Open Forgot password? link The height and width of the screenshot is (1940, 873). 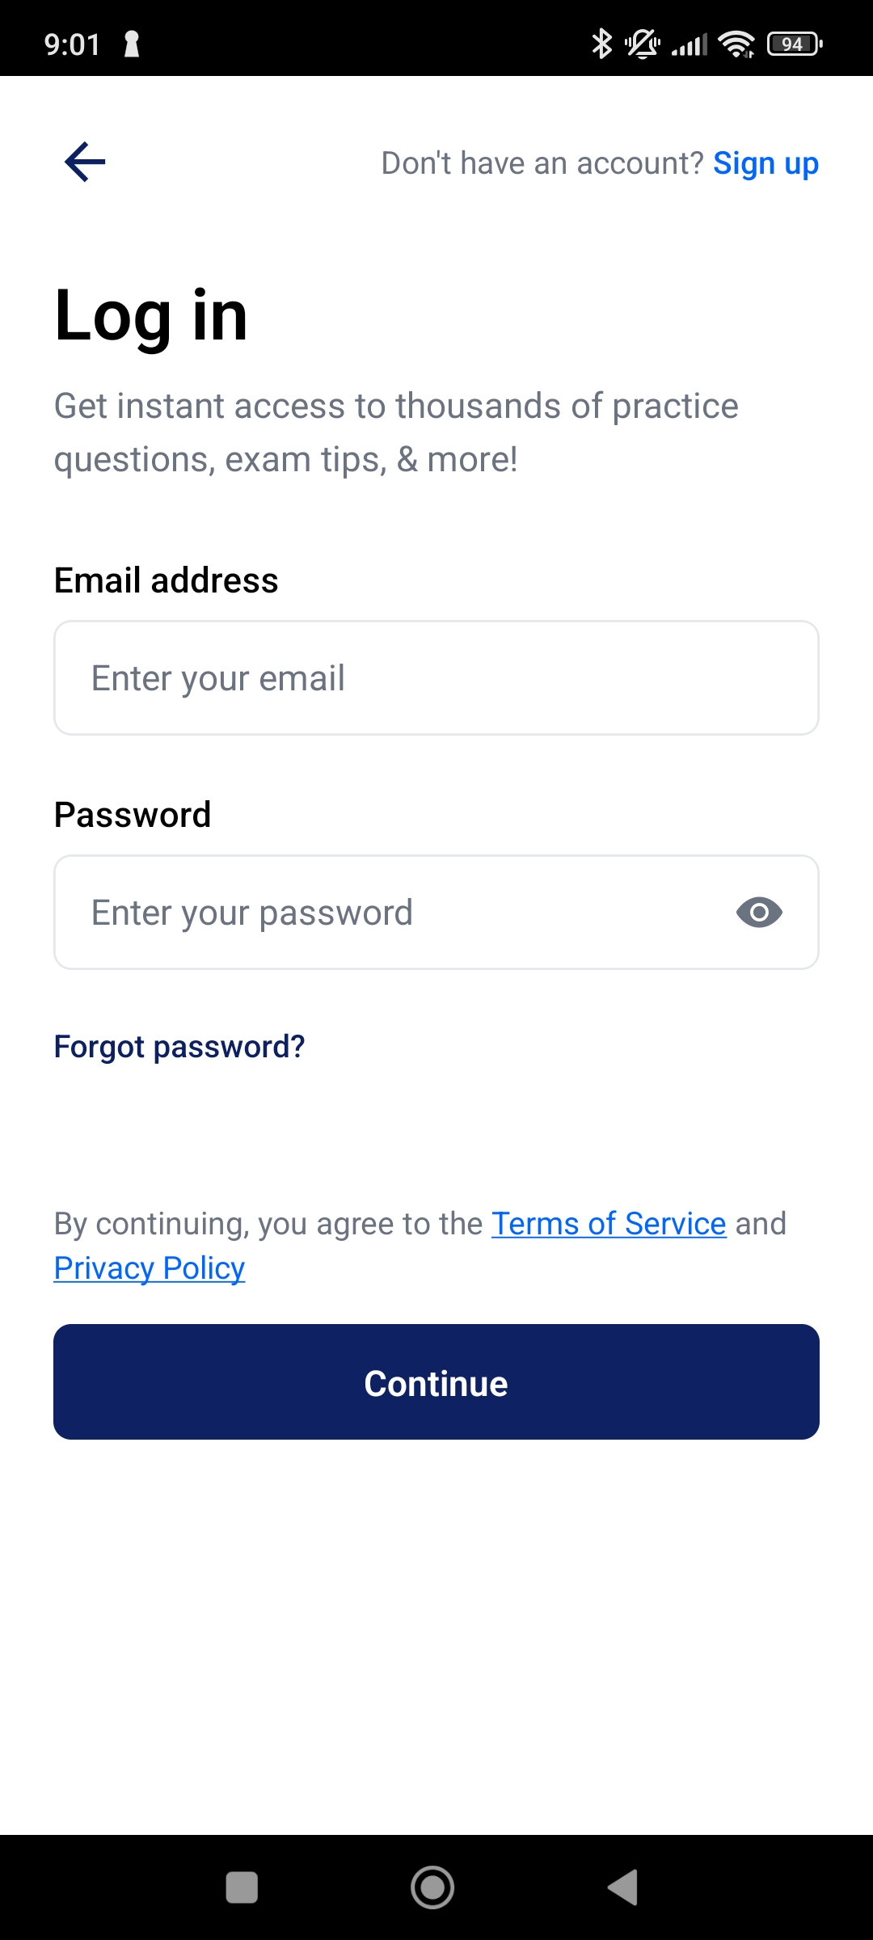(x=179, y=1047)
